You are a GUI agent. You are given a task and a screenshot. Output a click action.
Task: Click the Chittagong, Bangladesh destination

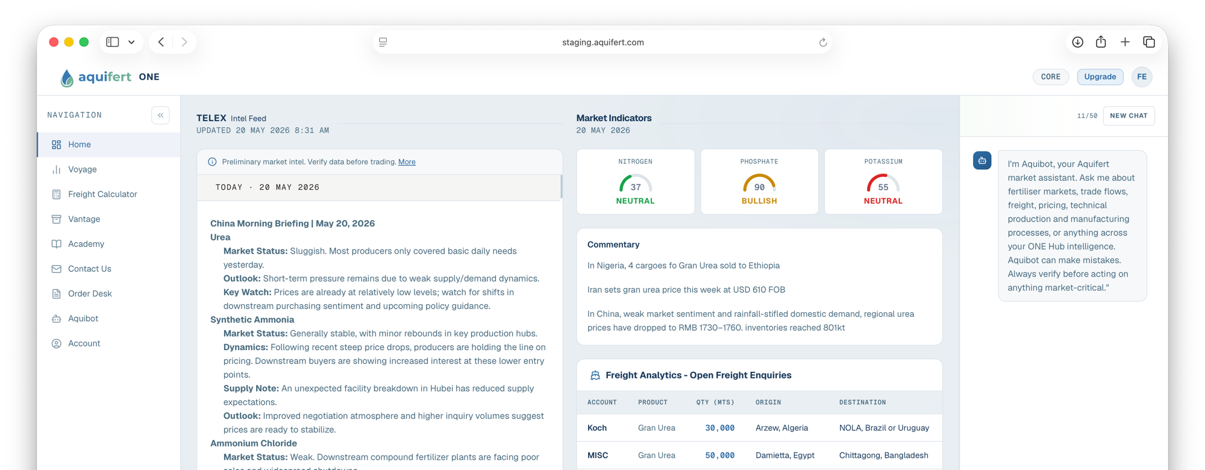coord(884,456)
